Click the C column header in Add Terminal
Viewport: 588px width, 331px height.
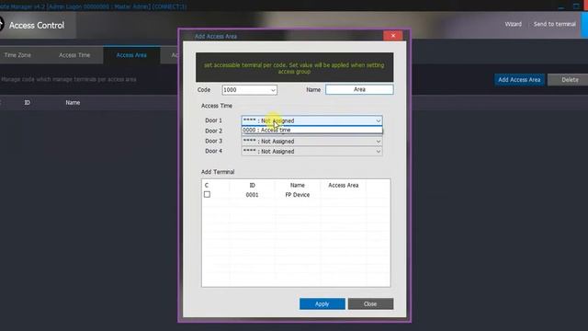click(x=207, y=186)
